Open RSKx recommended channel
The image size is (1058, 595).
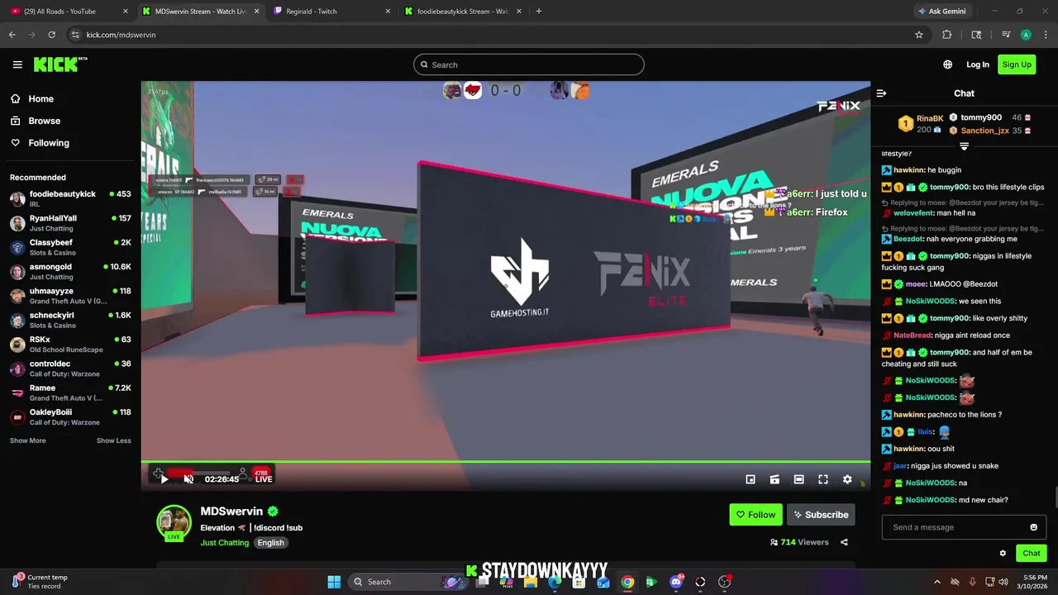[70, 344]
